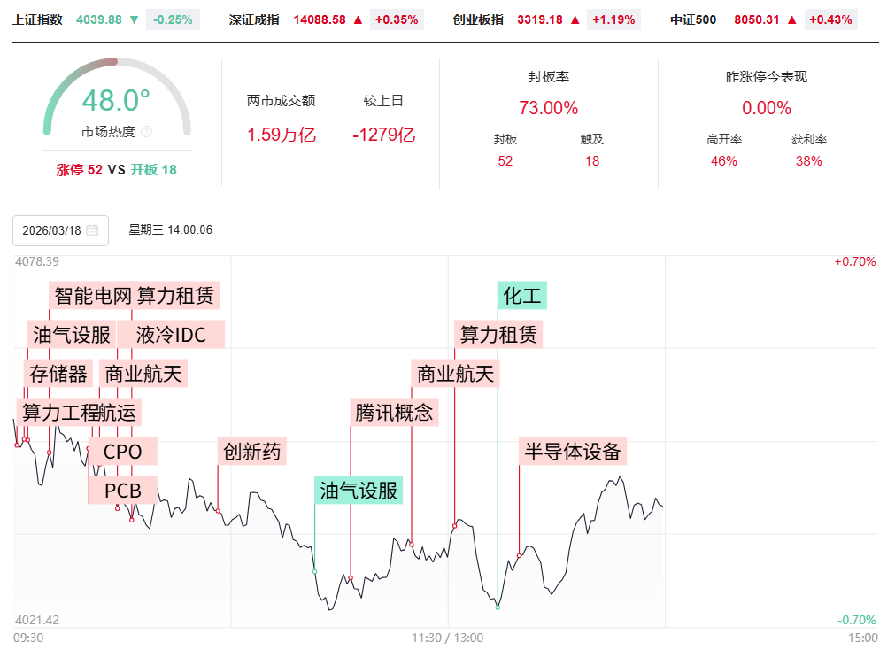Click the red up arrow beside 创业板指
Viewport: 895px width, 650px height.
(x=575, y=19)
